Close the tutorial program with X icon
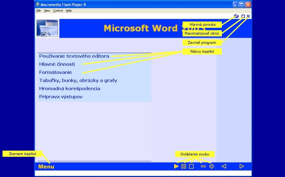285x177 pixels. [248, 16]
